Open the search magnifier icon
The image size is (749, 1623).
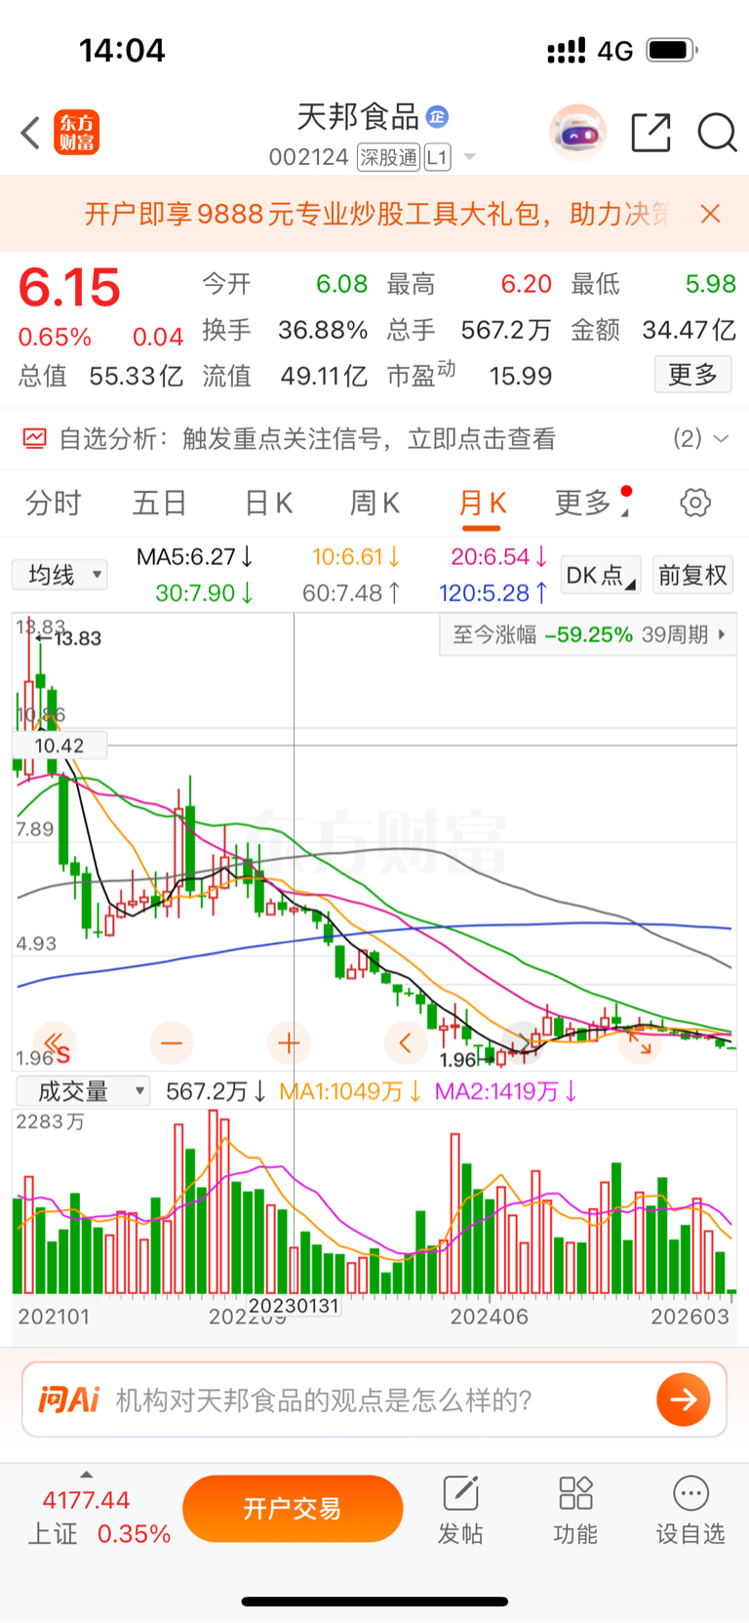point(717,133)
